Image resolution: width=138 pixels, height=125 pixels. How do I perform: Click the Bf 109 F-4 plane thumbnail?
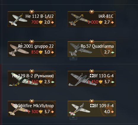pos(80,109)
